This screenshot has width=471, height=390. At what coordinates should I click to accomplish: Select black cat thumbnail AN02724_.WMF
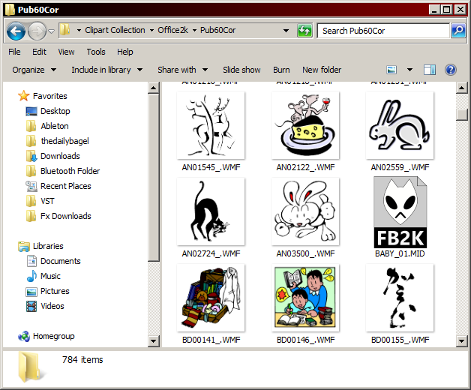click(x=211, y=211)
